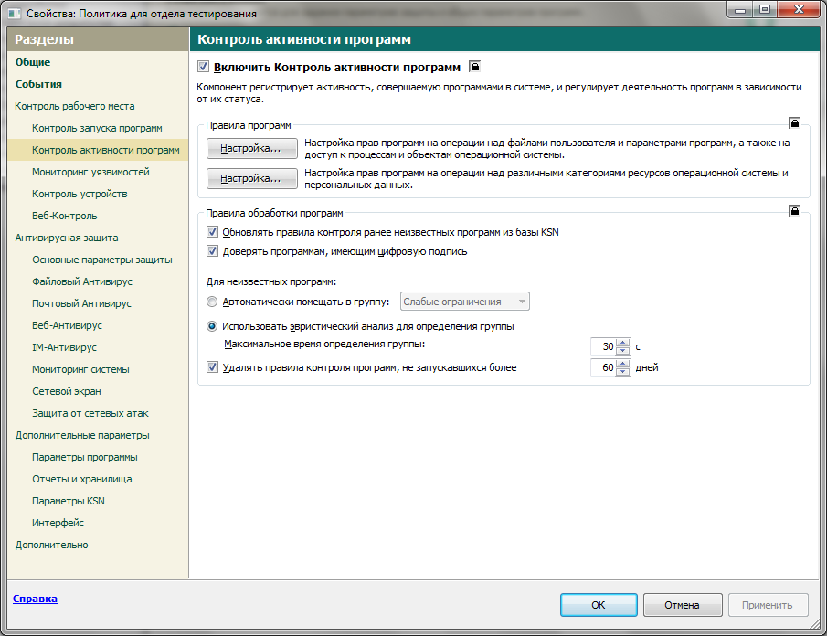Viewport: 827px width, 636px height.
Task: Go to Контроль запуска программ
Action: (97, 128)
